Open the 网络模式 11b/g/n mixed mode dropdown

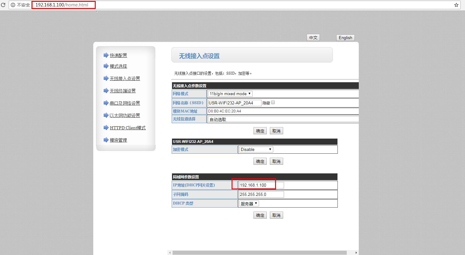pyautogui.click(x=230, y=94)
